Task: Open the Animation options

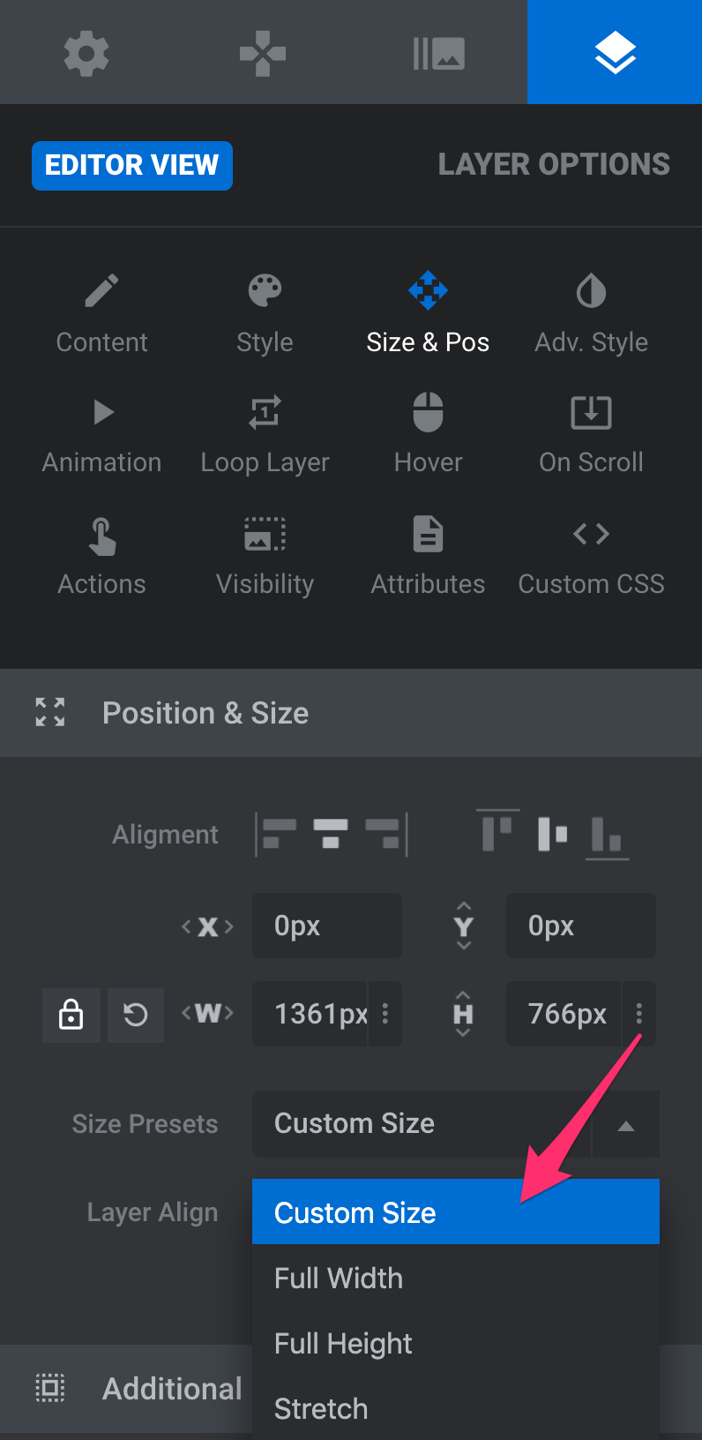Action: coord(102,436)
